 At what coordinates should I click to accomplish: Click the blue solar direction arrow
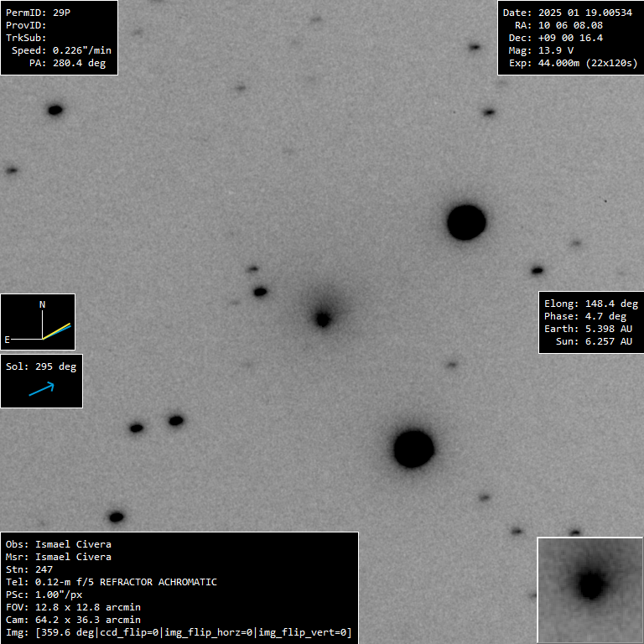[x=41, y=389]
